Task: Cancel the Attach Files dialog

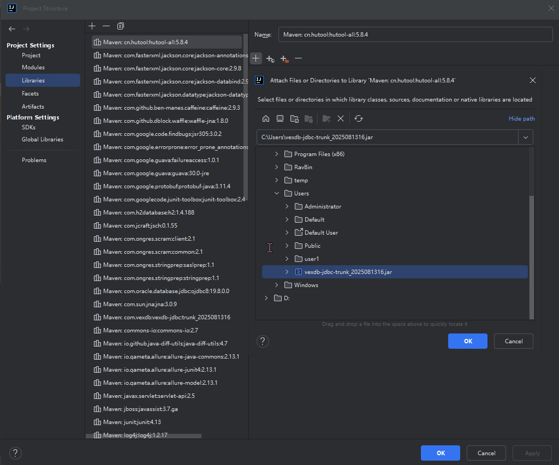Action: point(514,341)
